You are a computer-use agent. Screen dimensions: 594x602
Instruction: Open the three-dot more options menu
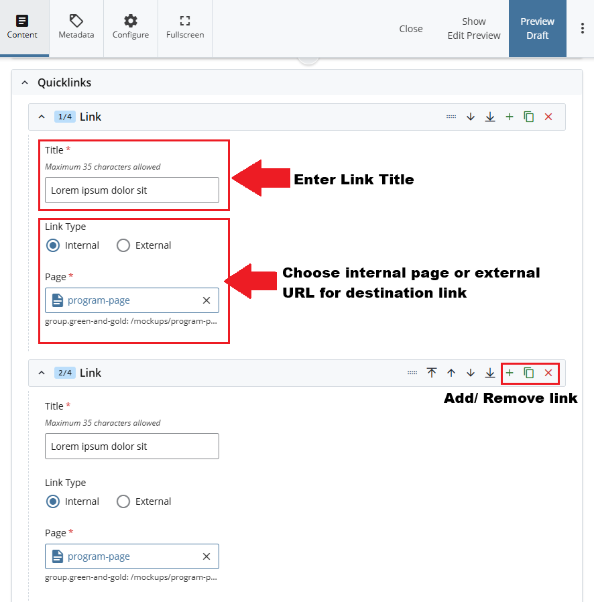(581, 28)
